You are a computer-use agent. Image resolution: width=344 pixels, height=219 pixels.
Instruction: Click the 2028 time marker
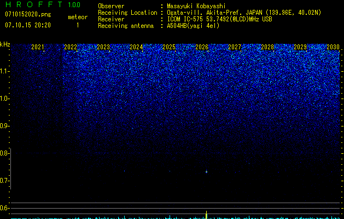[267, 47]
